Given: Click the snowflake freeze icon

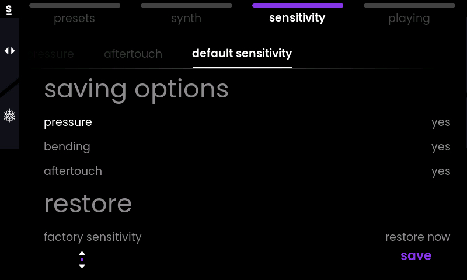Looking at the screenshot, I should (x=9, y=116).
